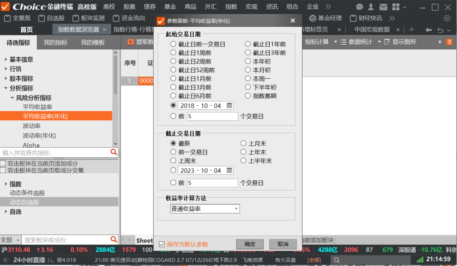Screen dimensions: 457x266
Task: Collapse 风险分析指标 tree node
Action: click(12, 98)
